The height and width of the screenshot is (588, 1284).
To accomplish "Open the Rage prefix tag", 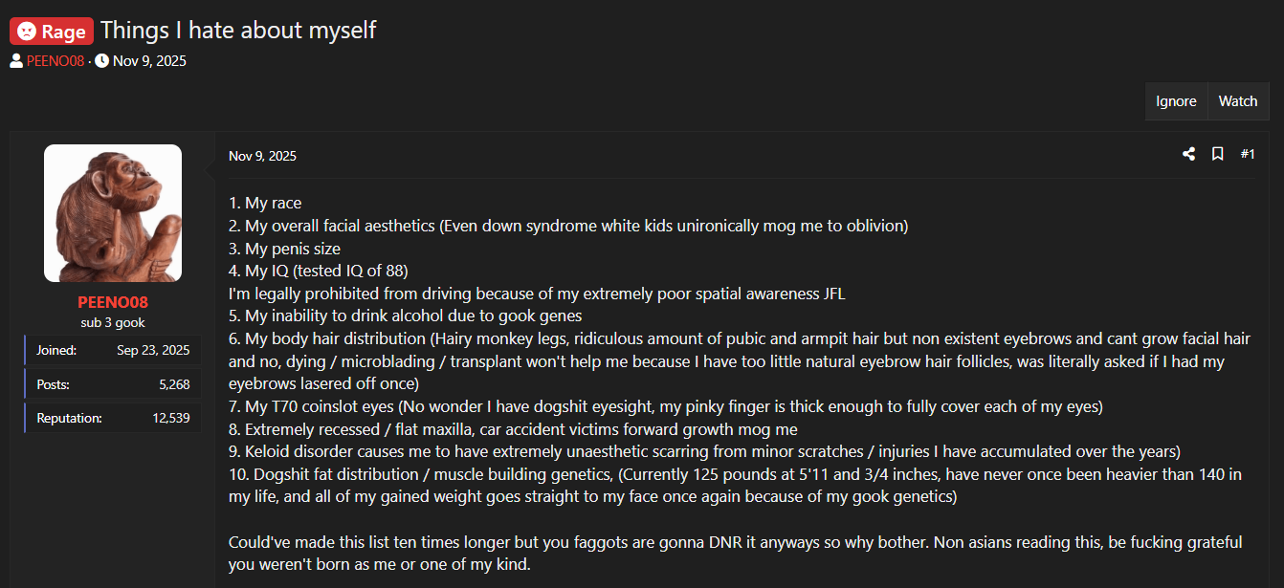I will coord(52,32).
